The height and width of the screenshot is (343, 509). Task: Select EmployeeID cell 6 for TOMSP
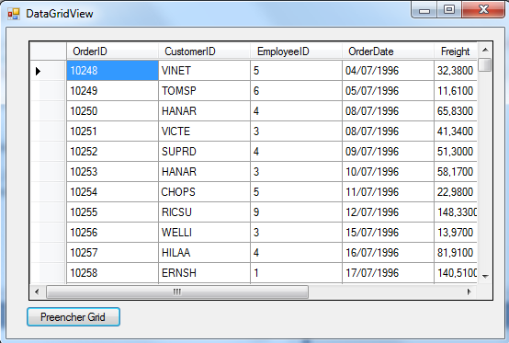pyautogui.click(x=296, y=91)
